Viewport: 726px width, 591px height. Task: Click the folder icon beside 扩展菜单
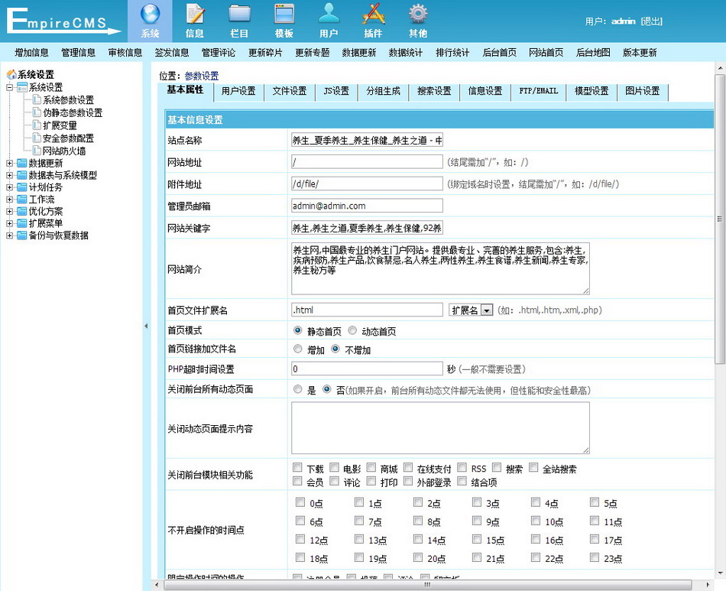click(x=21, y=223)
